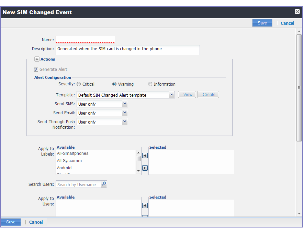Open the Send SMS dropdown
303x233 pixels.
pos(125,104)
